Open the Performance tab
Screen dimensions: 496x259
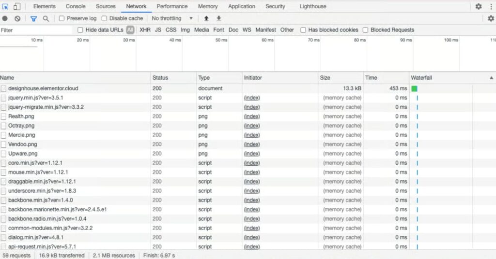(172, 7)
